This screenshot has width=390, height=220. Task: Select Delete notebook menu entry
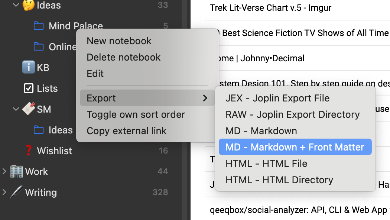coord(123,57)
